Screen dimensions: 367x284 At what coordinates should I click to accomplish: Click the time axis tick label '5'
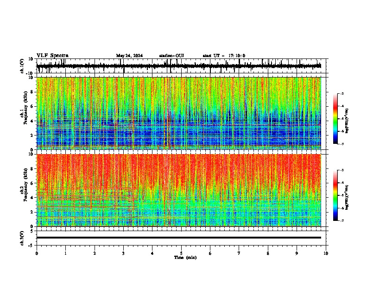click(181, 253)
